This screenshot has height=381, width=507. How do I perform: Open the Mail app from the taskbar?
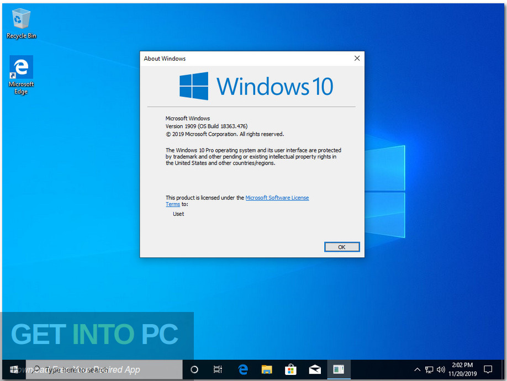click(315, 369)
